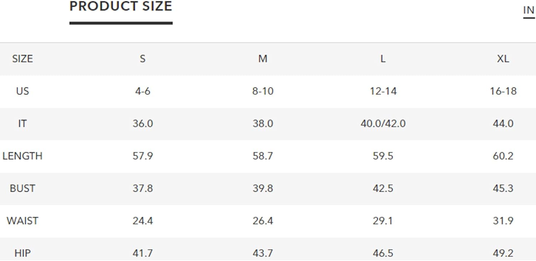Click US size 16-18 cell
This screenshot has height=261, width=536.
[503, 91]
